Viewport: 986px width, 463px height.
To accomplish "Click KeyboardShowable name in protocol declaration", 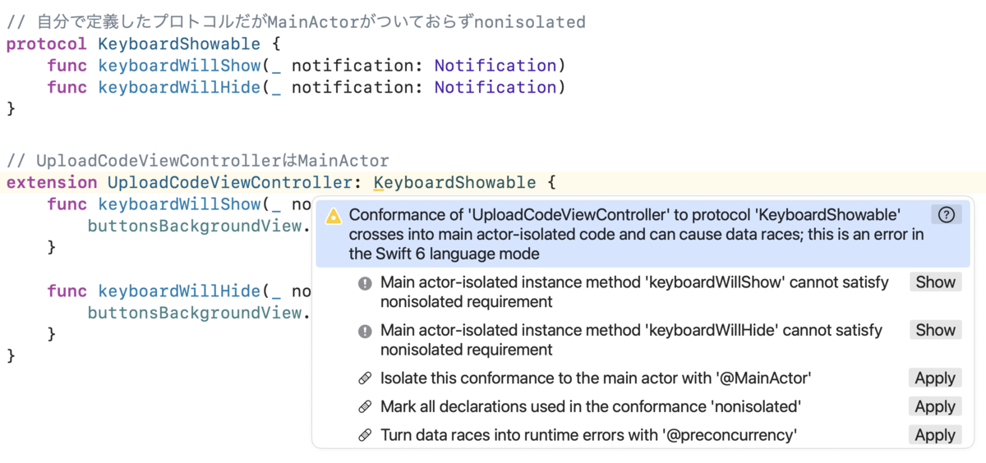I will coord(179,44).
